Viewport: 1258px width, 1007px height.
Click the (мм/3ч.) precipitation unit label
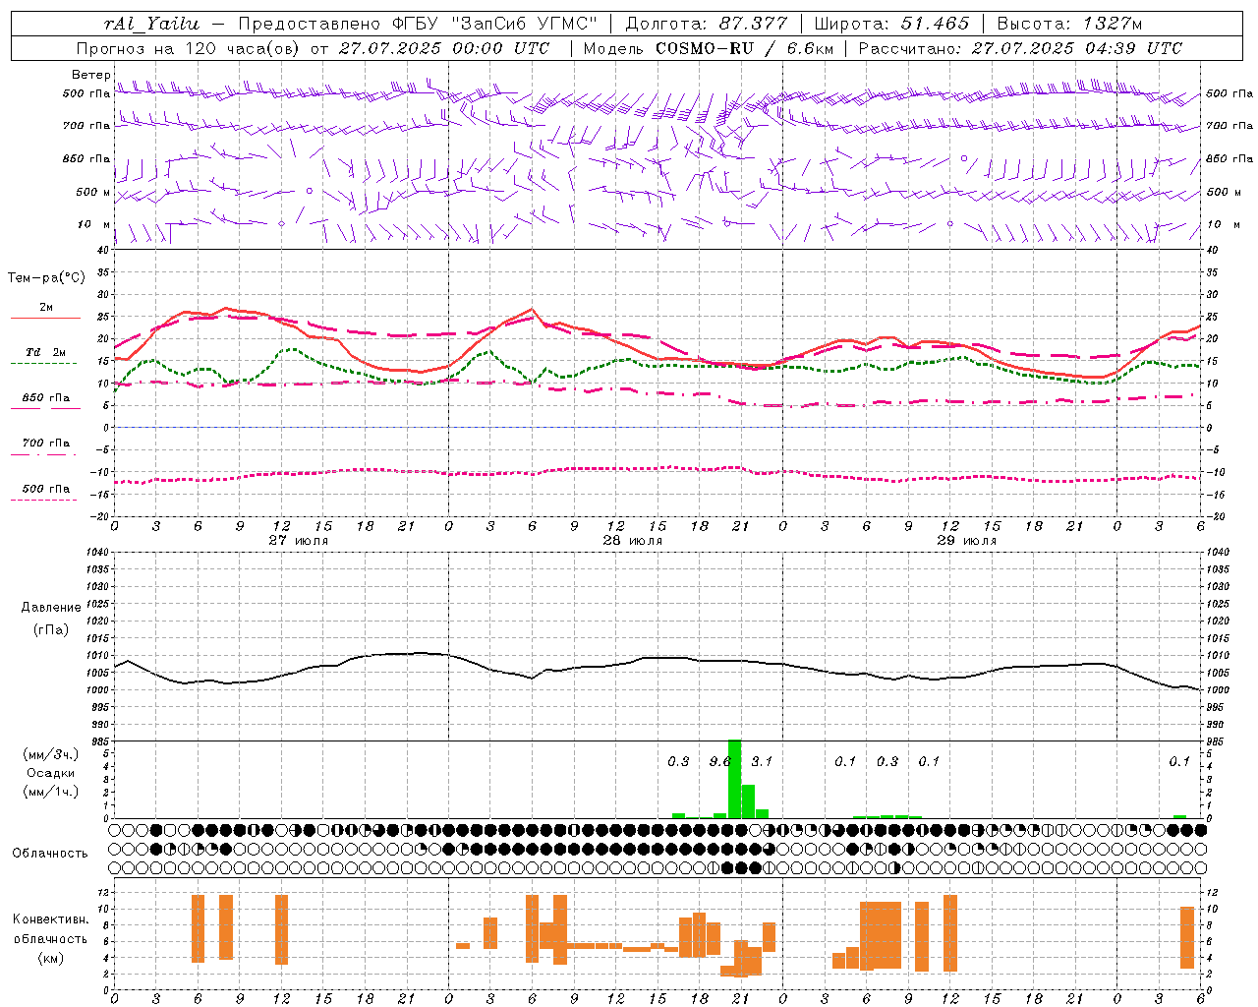pos(50,754)
